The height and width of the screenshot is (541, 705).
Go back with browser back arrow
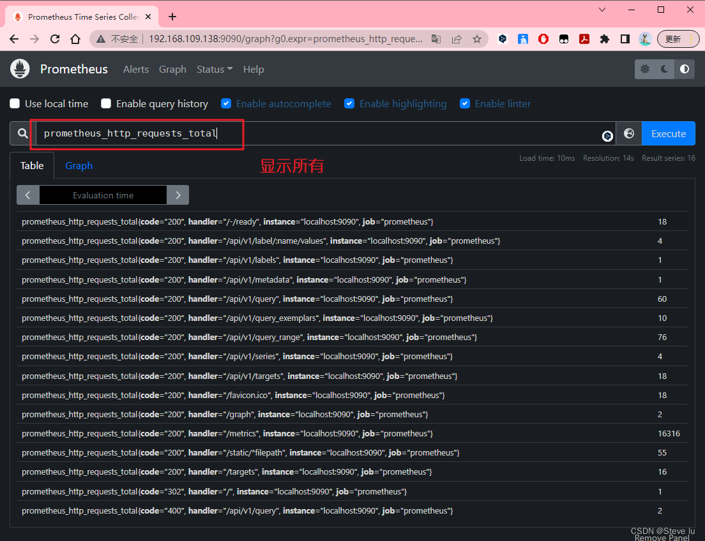[14, 39]
